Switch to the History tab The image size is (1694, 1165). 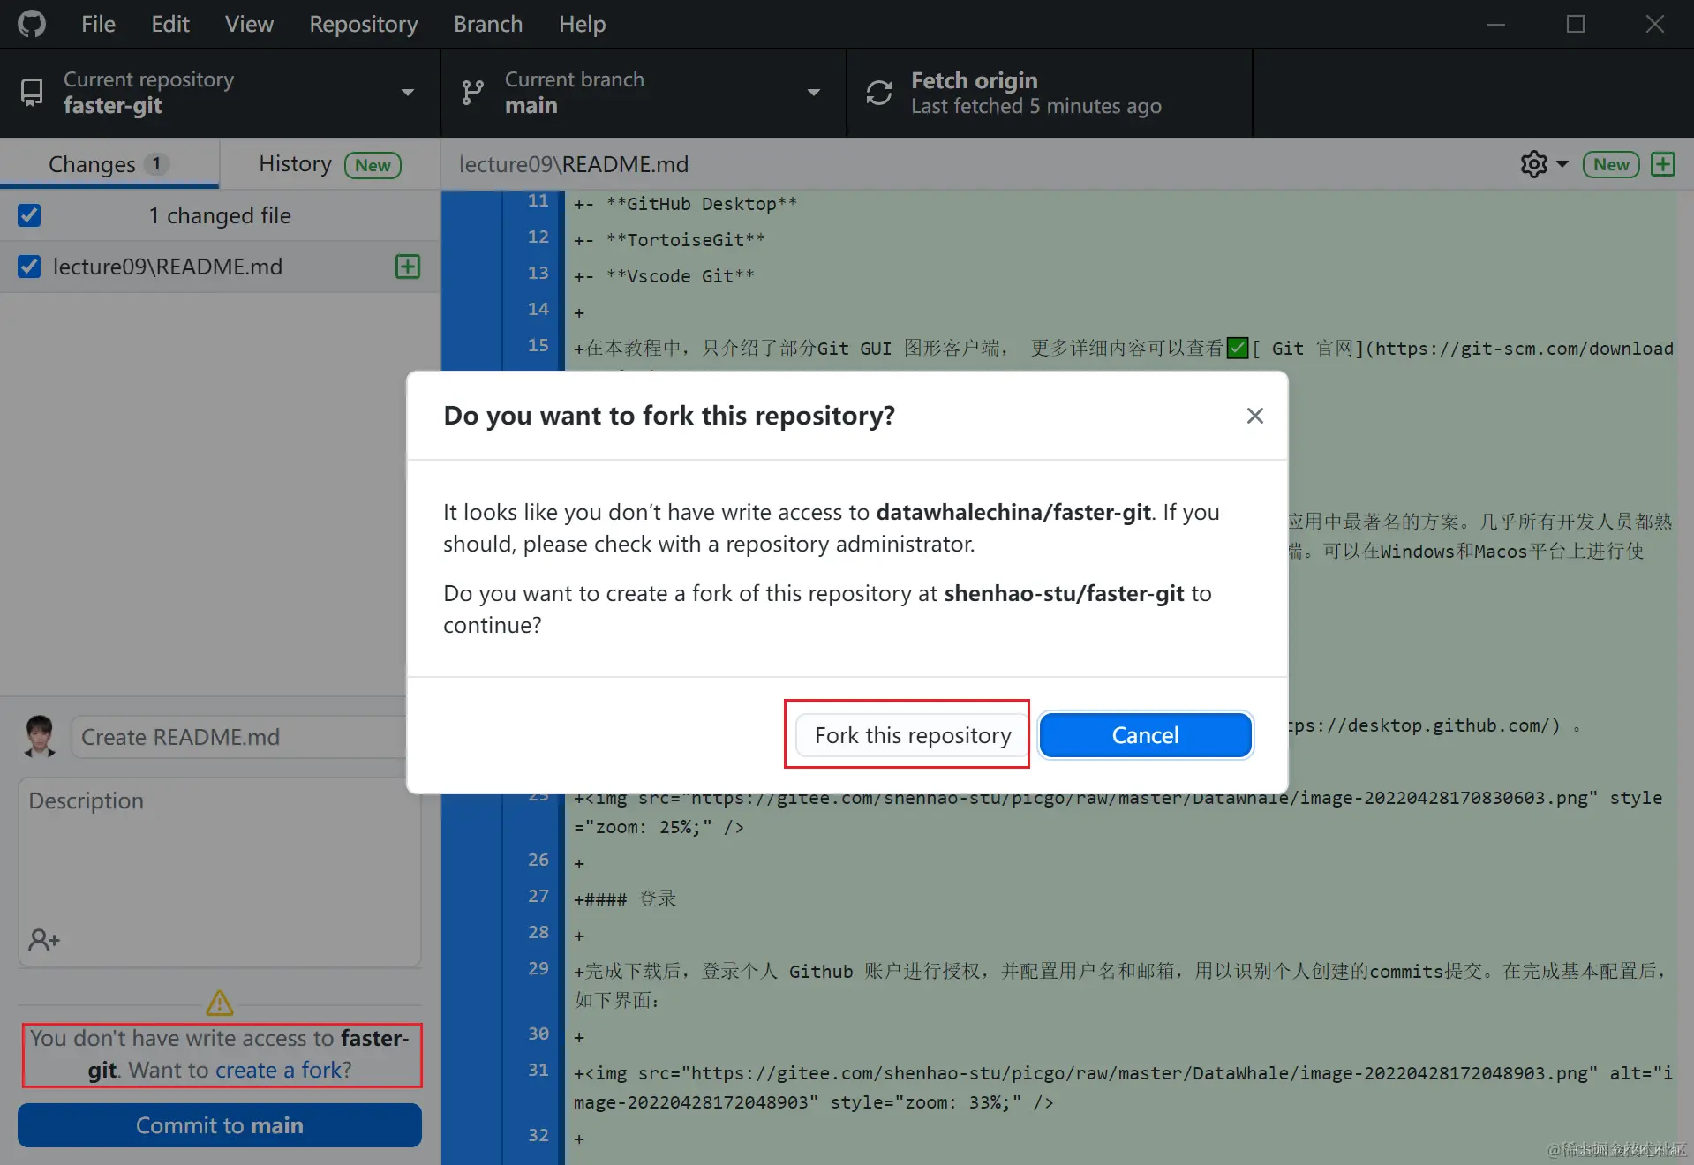coord(329,164)
